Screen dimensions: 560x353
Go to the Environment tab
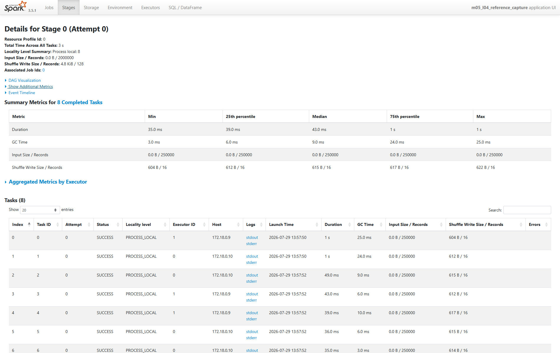[120, 8]
